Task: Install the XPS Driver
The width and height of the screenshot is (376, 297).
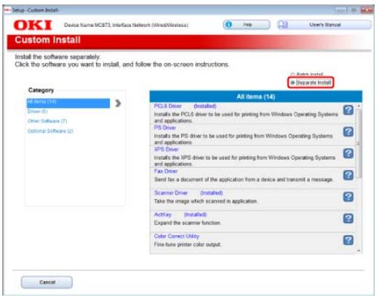Action: pos(167,150)
